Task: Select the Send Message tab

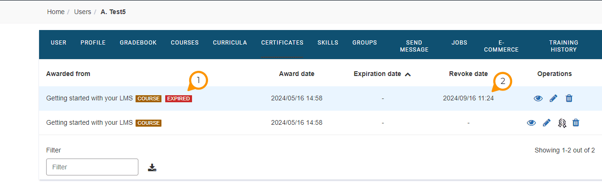Action: (x=414, y=46)
